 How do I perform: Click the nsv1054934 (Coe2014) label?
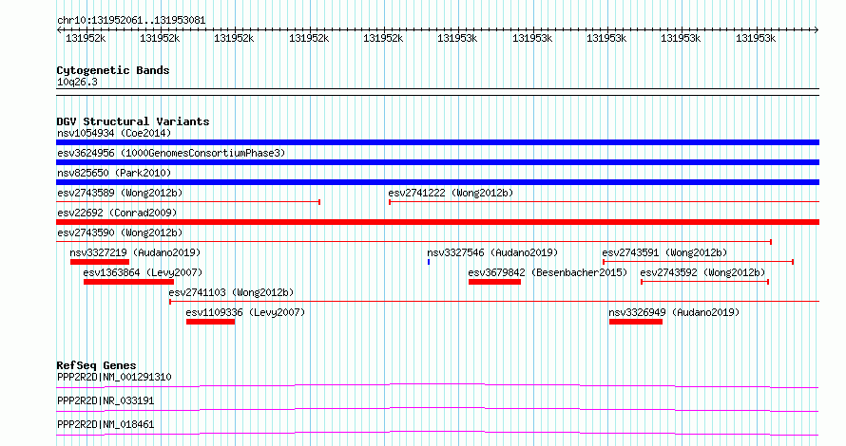coord(114,133)
